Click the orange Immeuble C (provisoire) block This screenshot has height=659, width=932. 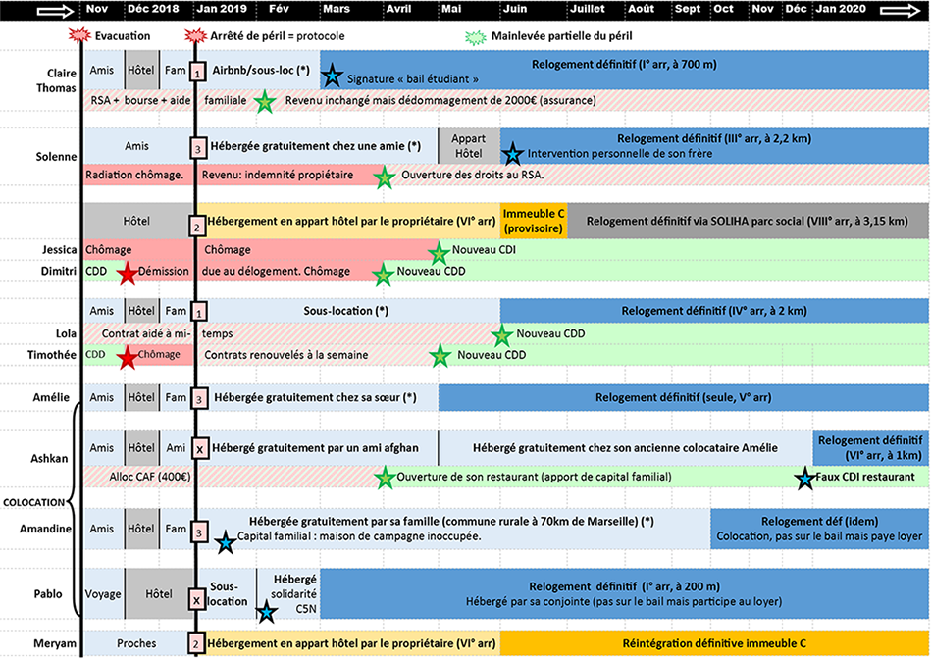point(534,222)
